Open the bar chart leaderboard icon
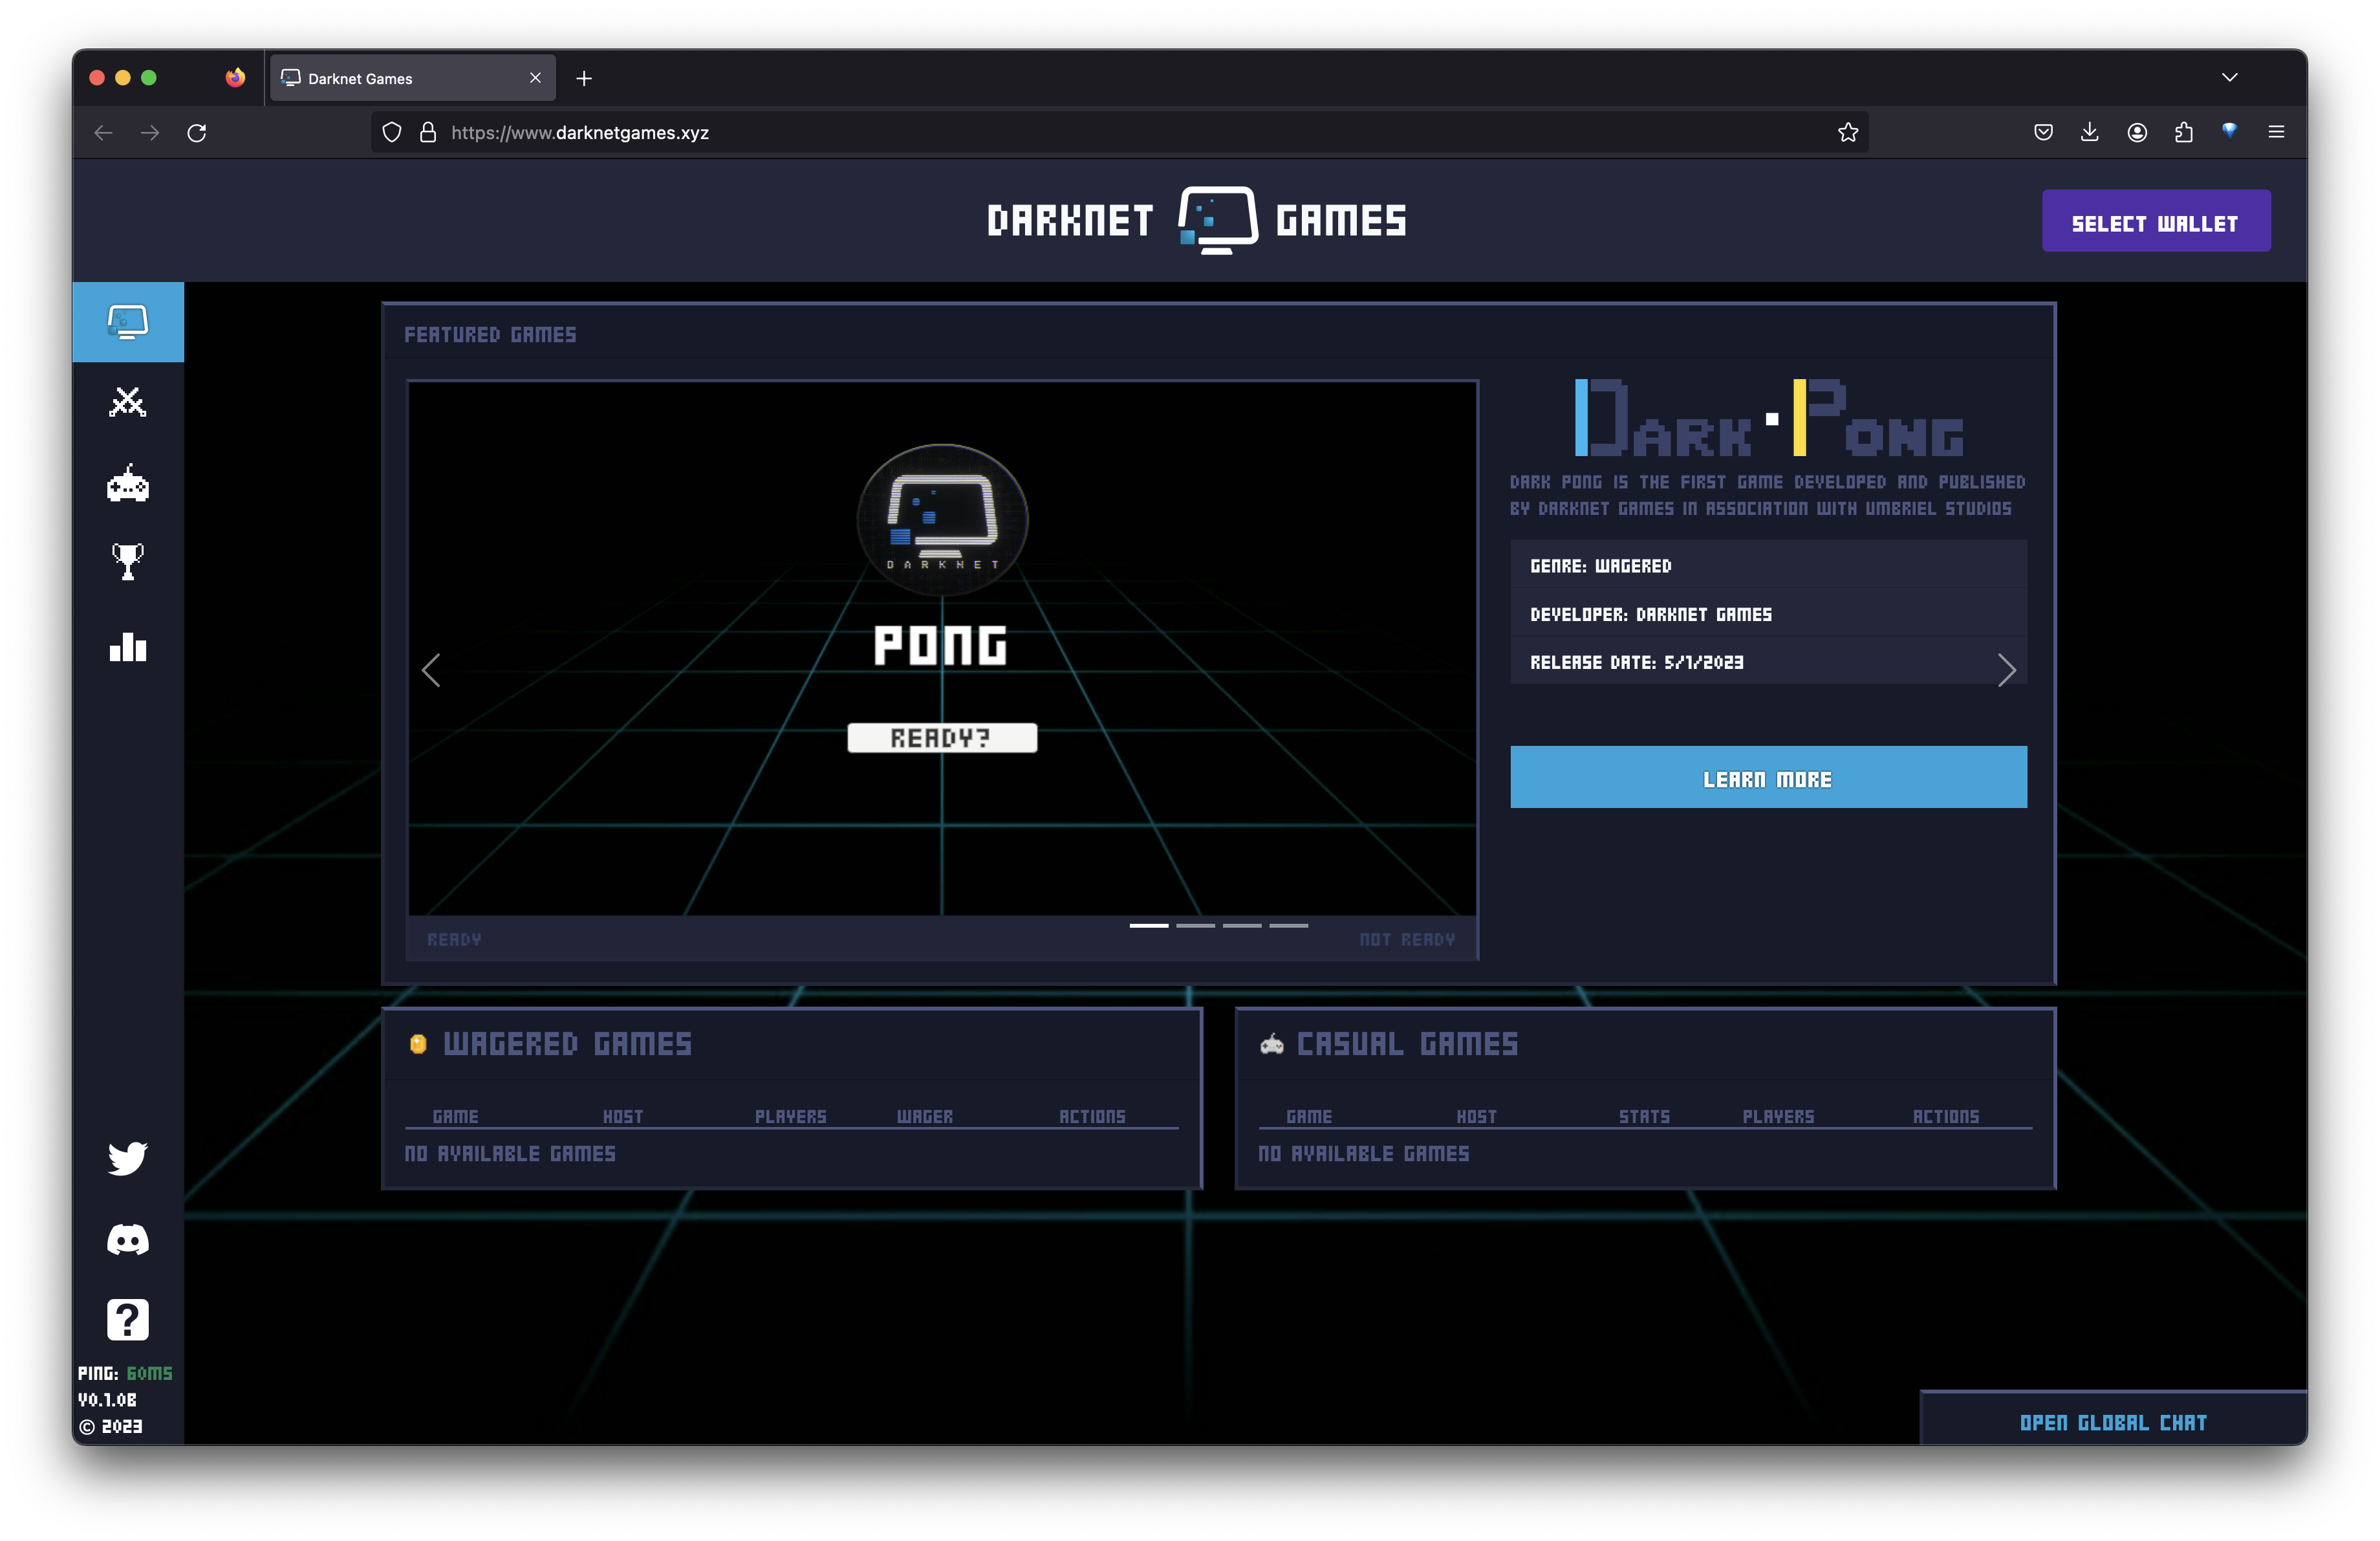The width and height of the screenshot is (2380, 1541). [x=128, y=646]
